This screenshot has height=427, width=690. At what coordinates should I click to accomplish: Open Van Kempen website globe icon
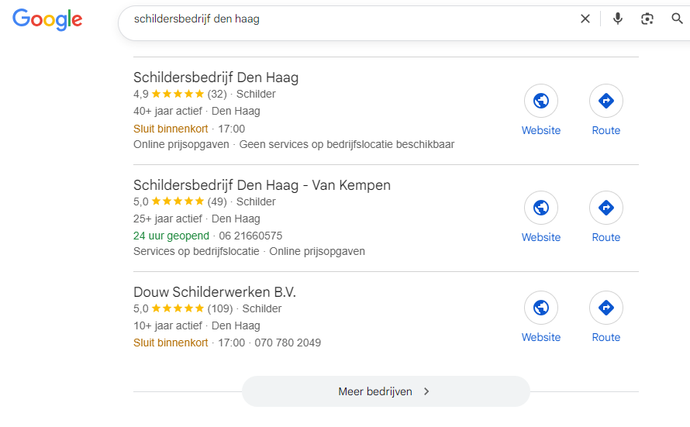coord(541,208)
